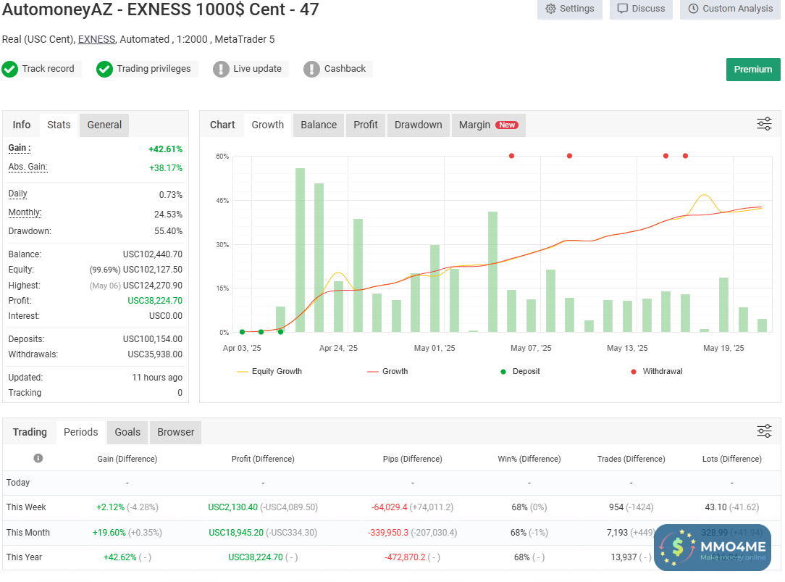Click Withdrawals value USC35,938.00
Viewport: 785px width, 582px height.
[x=155, y=354]
